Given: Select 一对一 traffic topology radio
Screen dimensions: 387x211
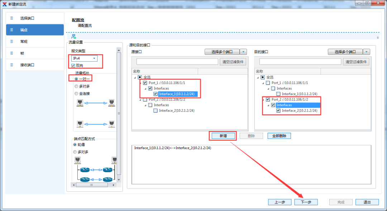Looking at the screenshot, I should tap(76, 79).
